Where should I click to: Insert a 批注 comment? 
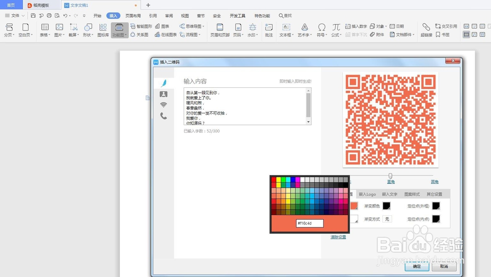(269, 30)
